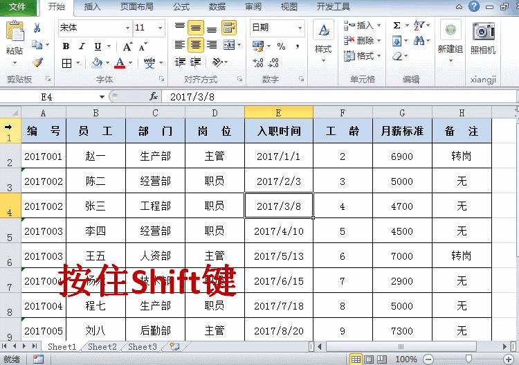Click the Select All corner box
This screenshot has height=365, width=519.
pyautogui.click(x=10, y=112)
